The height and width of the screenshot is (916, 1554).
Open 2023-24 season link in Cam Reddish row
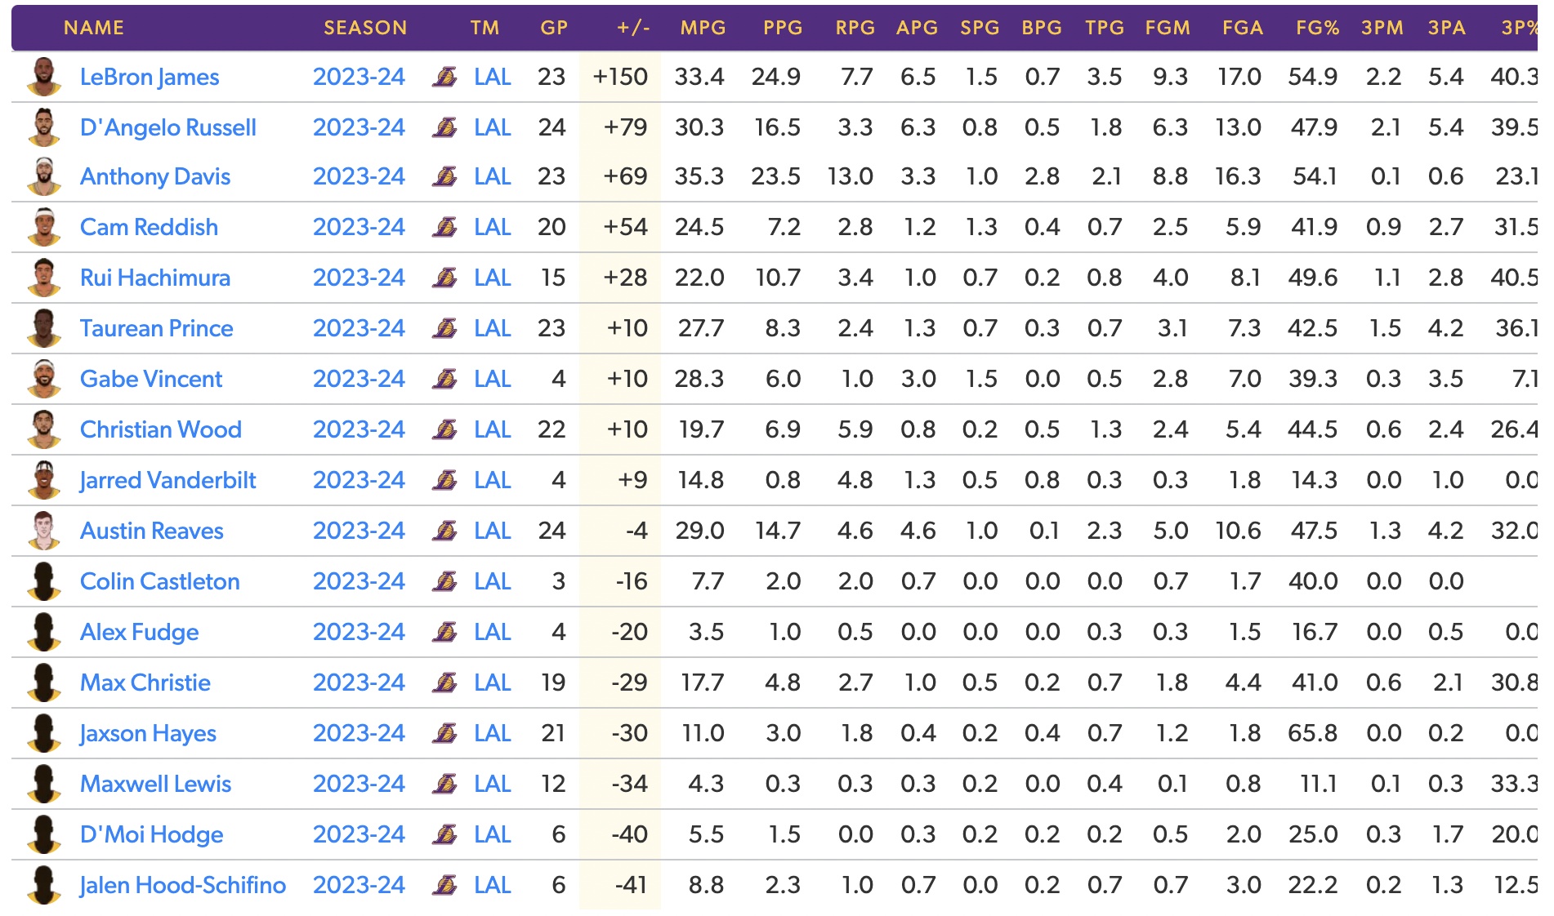[359, 227]
